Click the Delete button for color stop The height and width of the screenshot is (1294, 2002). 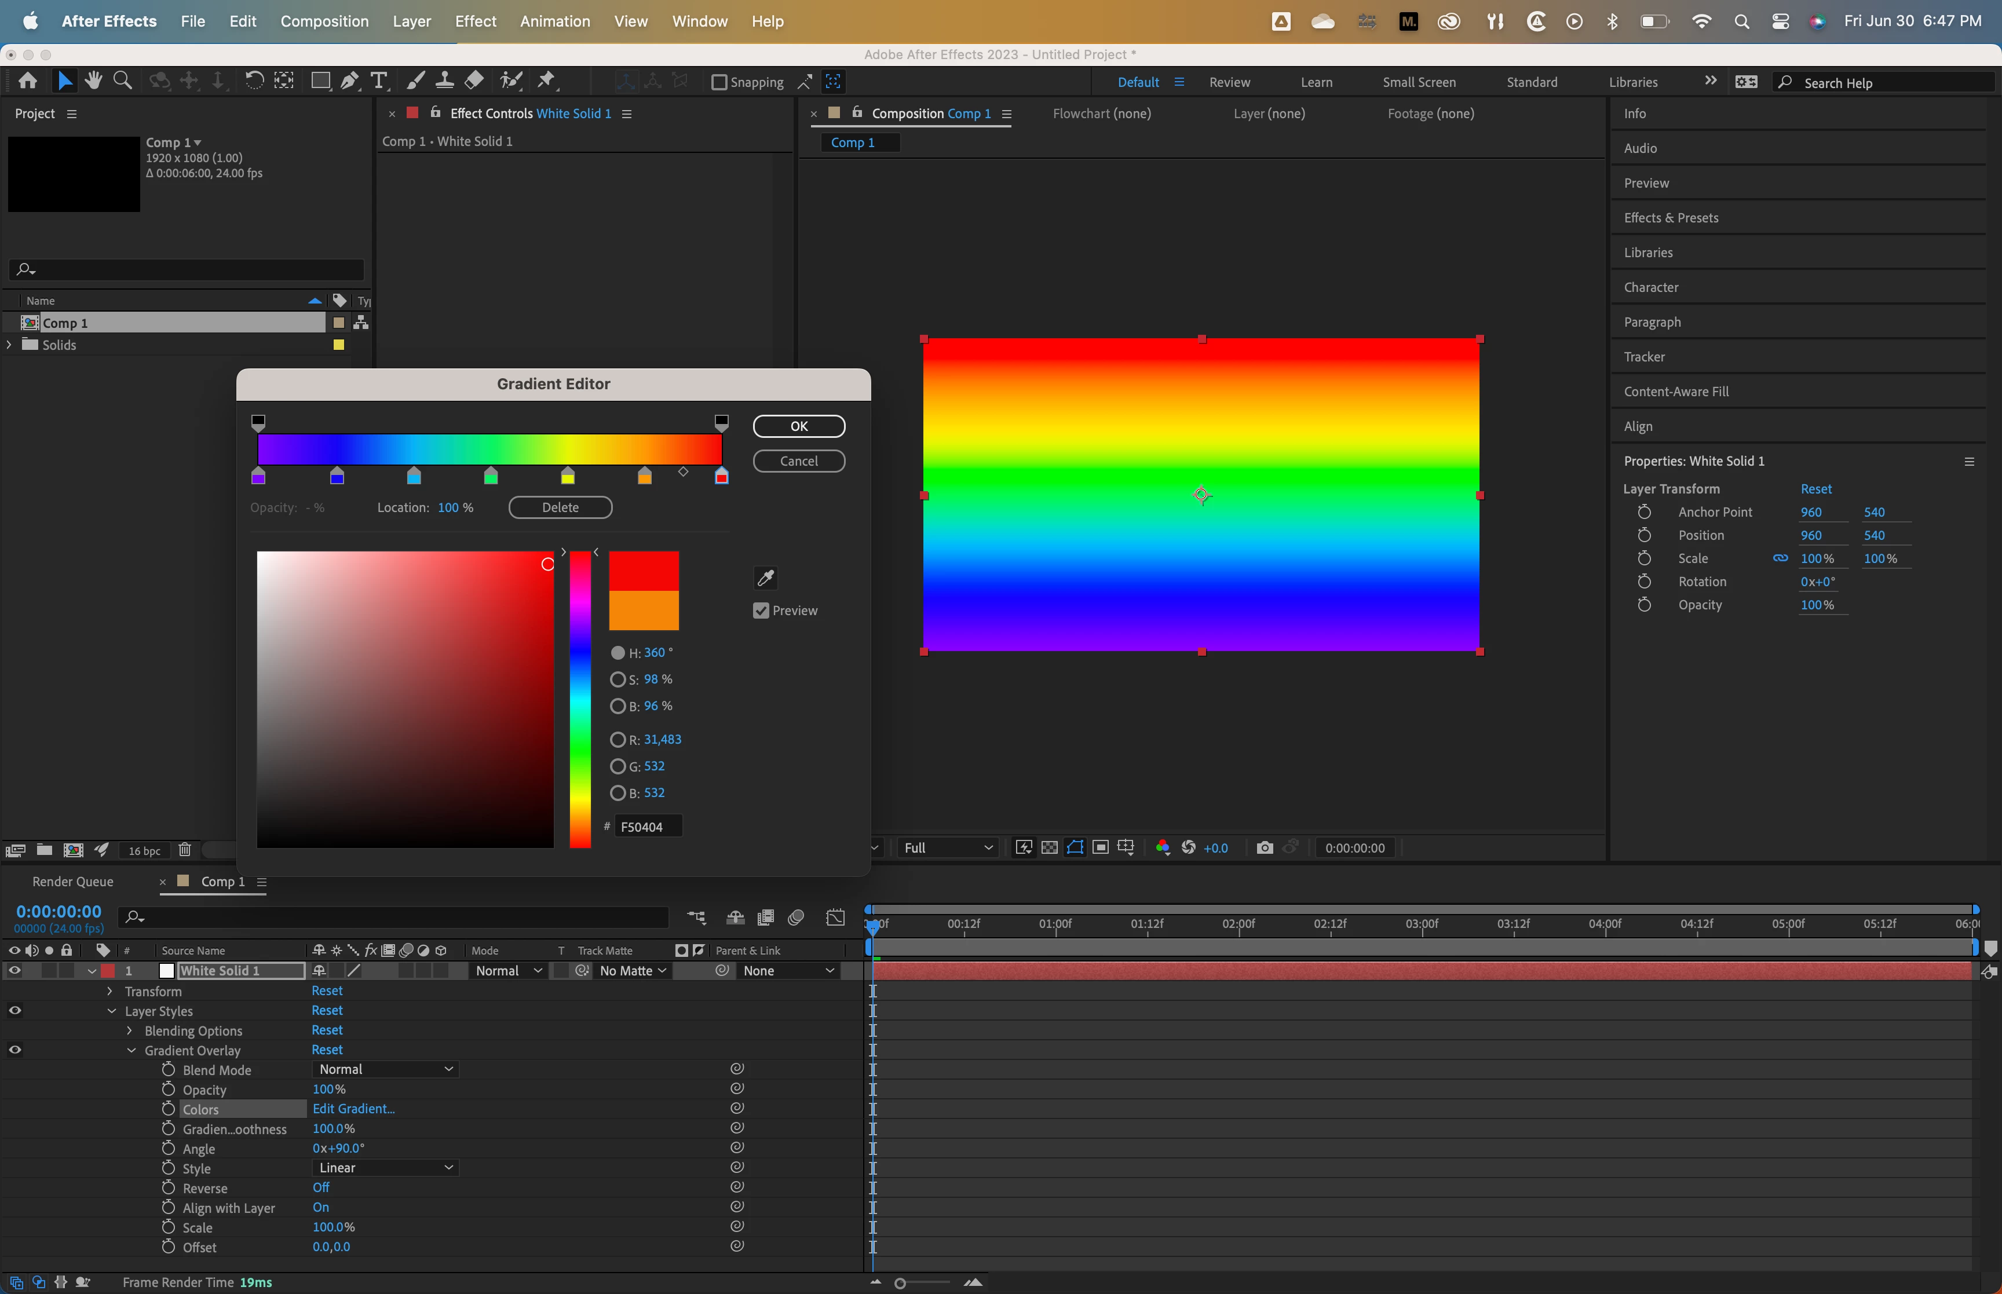[x=560, y=507]
